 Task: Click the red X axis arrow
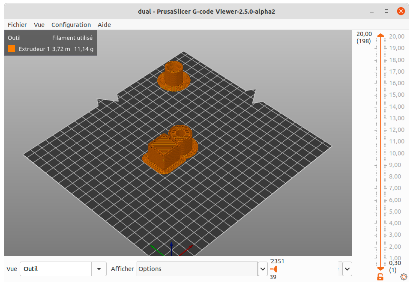coord(187,250)
